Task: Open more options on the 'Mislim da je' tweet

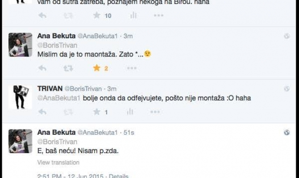Action: click(131, 68)
